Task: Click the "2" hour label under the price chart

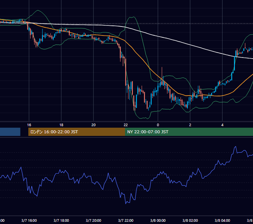Action: [190, 125]
